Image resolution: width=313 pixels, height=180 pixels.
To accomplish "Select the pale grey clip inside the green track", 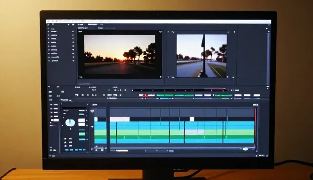I will [x=195, y=132].
